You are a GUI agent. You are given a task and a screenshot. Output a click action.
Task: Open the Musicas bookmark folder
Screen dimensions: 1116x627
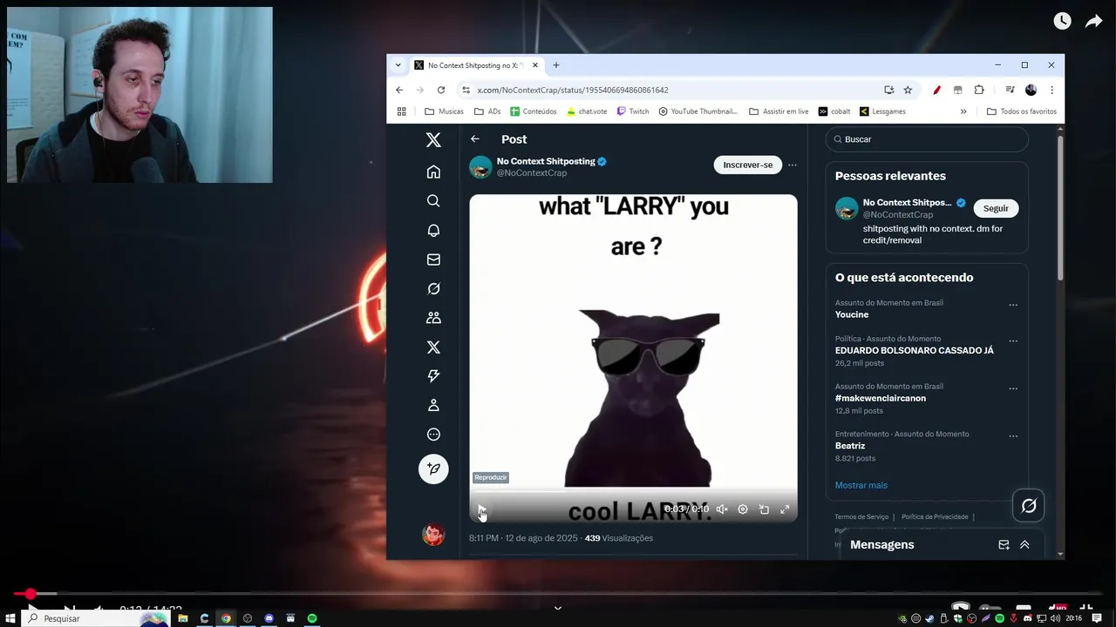coord(444,111)
